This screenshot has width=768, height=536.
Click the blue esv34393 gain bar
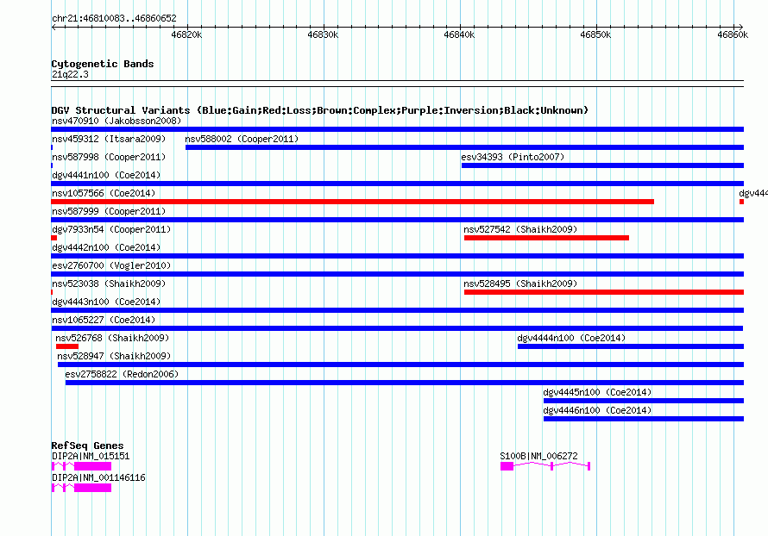(603, 165)
